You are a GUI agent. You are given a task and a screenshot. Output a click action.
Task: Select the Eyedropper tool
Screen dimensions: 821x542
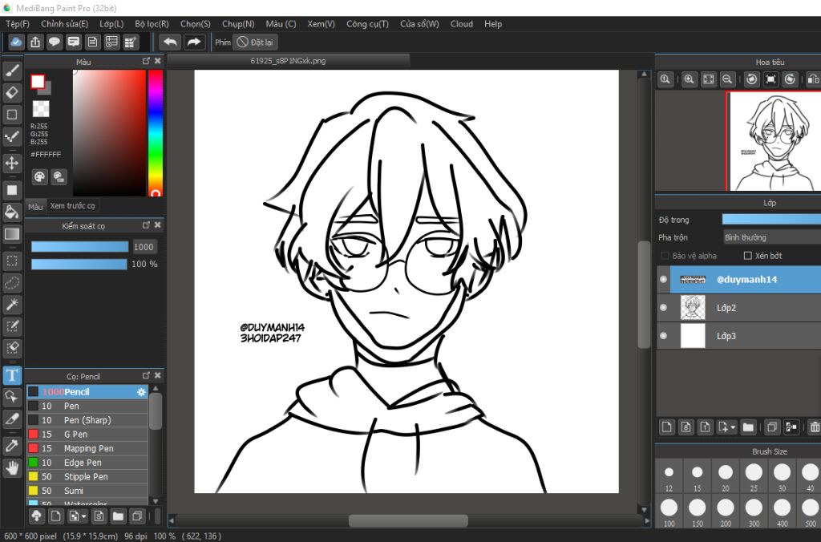[x=12, y=446]
